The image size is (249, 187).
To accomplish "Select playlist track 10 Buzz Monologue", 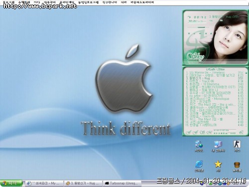I will point(208,99).
